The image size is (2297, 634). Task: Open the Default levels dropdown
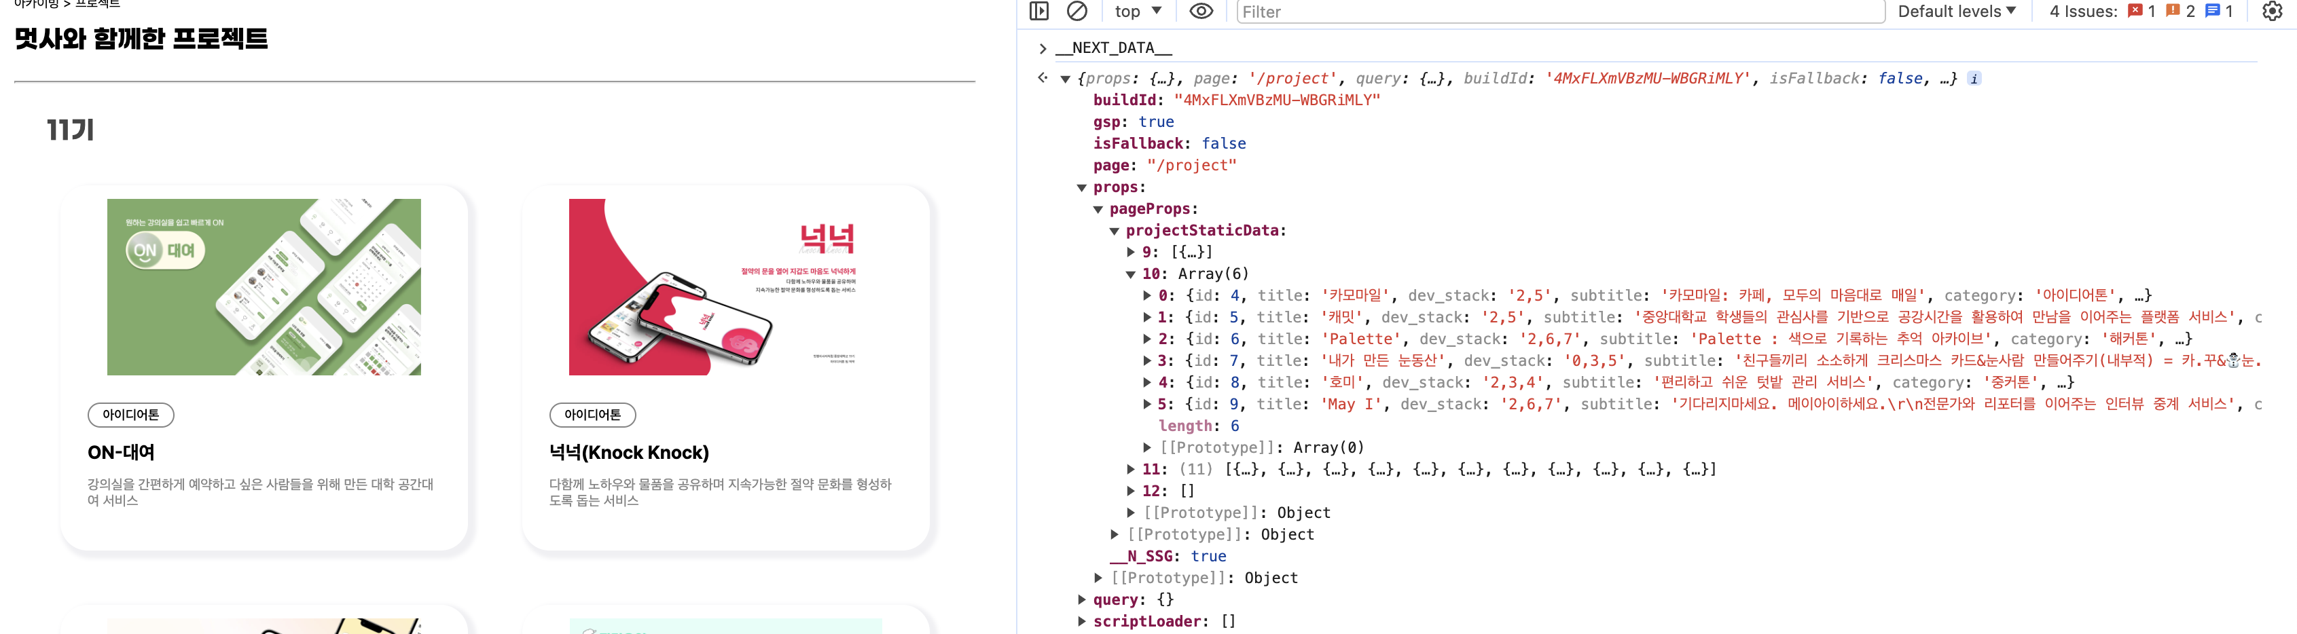(1956, 12)
